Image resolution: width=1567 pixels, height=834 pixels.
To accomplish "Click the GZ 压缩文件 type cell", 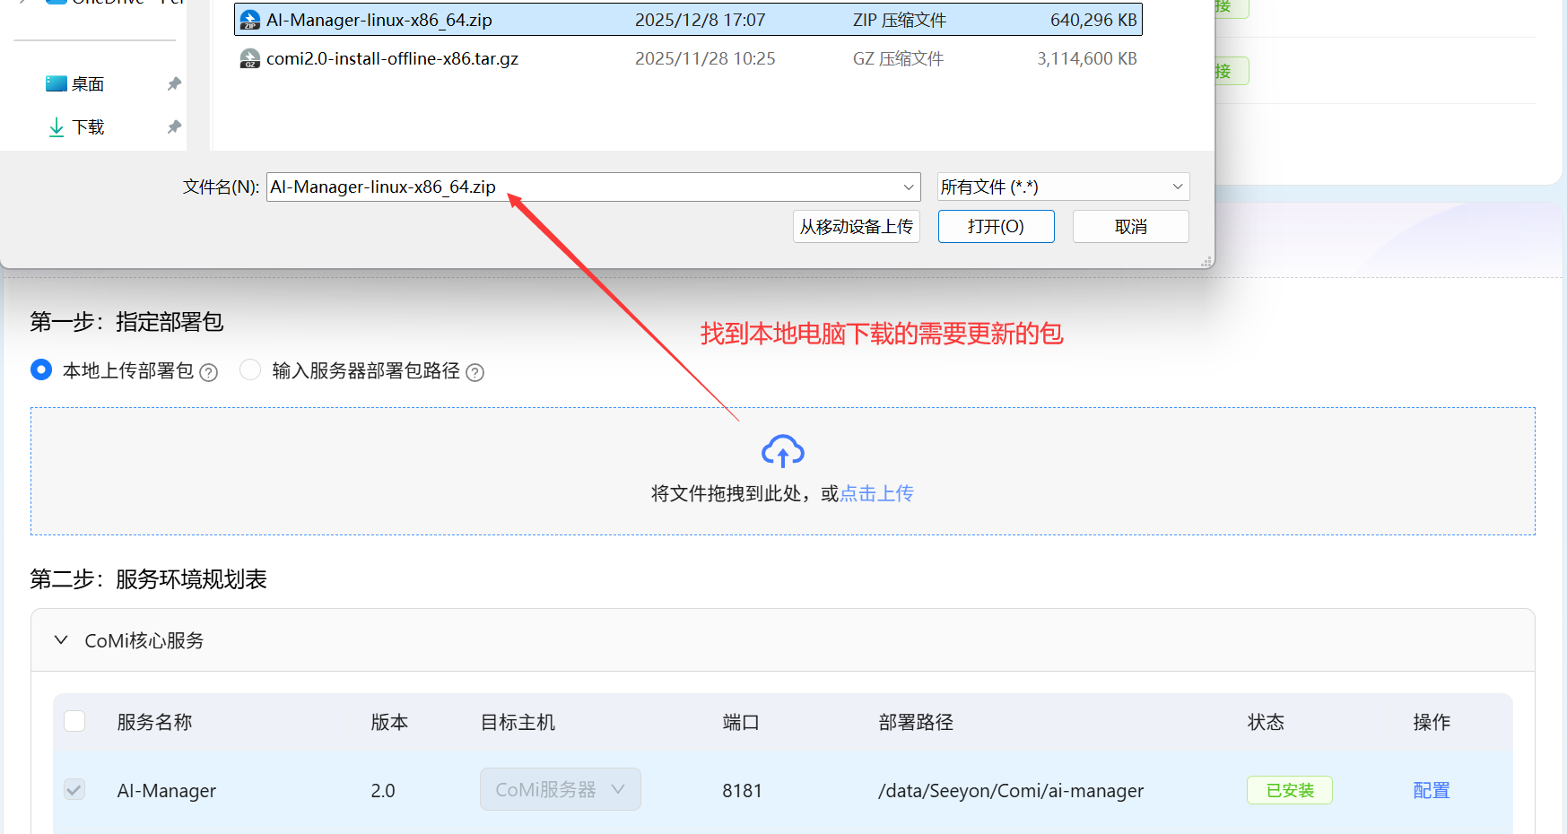I will [898, 58].
